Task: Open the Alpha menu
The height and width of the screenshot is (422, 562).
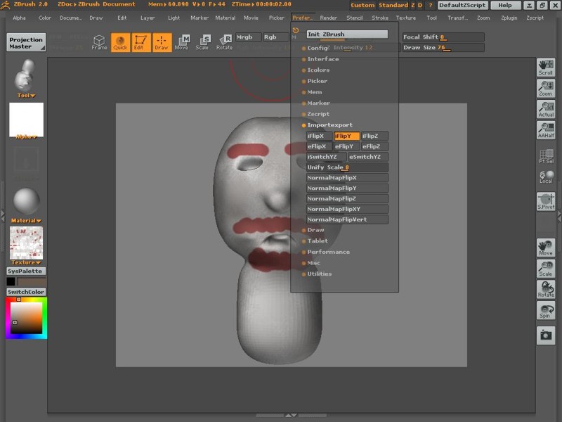Action: (19, 18)
